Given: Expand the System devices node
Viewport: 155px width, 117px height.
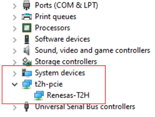Looking at the screenshot, I should tap(15, 74).
